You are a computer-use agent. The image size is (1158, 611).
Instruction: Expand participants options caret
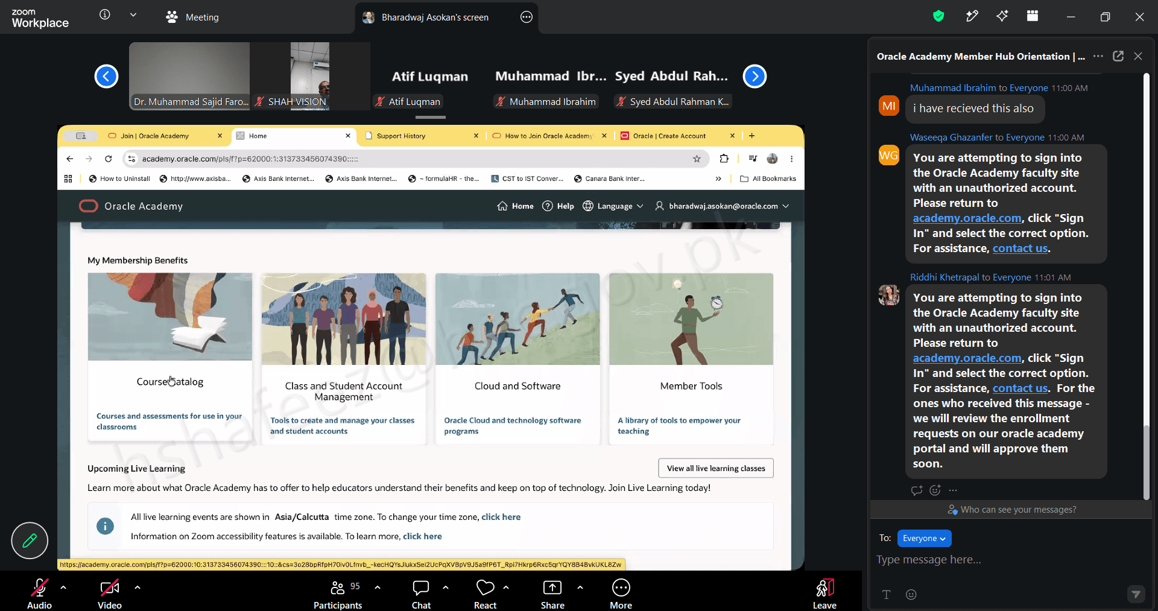(x=378, y=587)
